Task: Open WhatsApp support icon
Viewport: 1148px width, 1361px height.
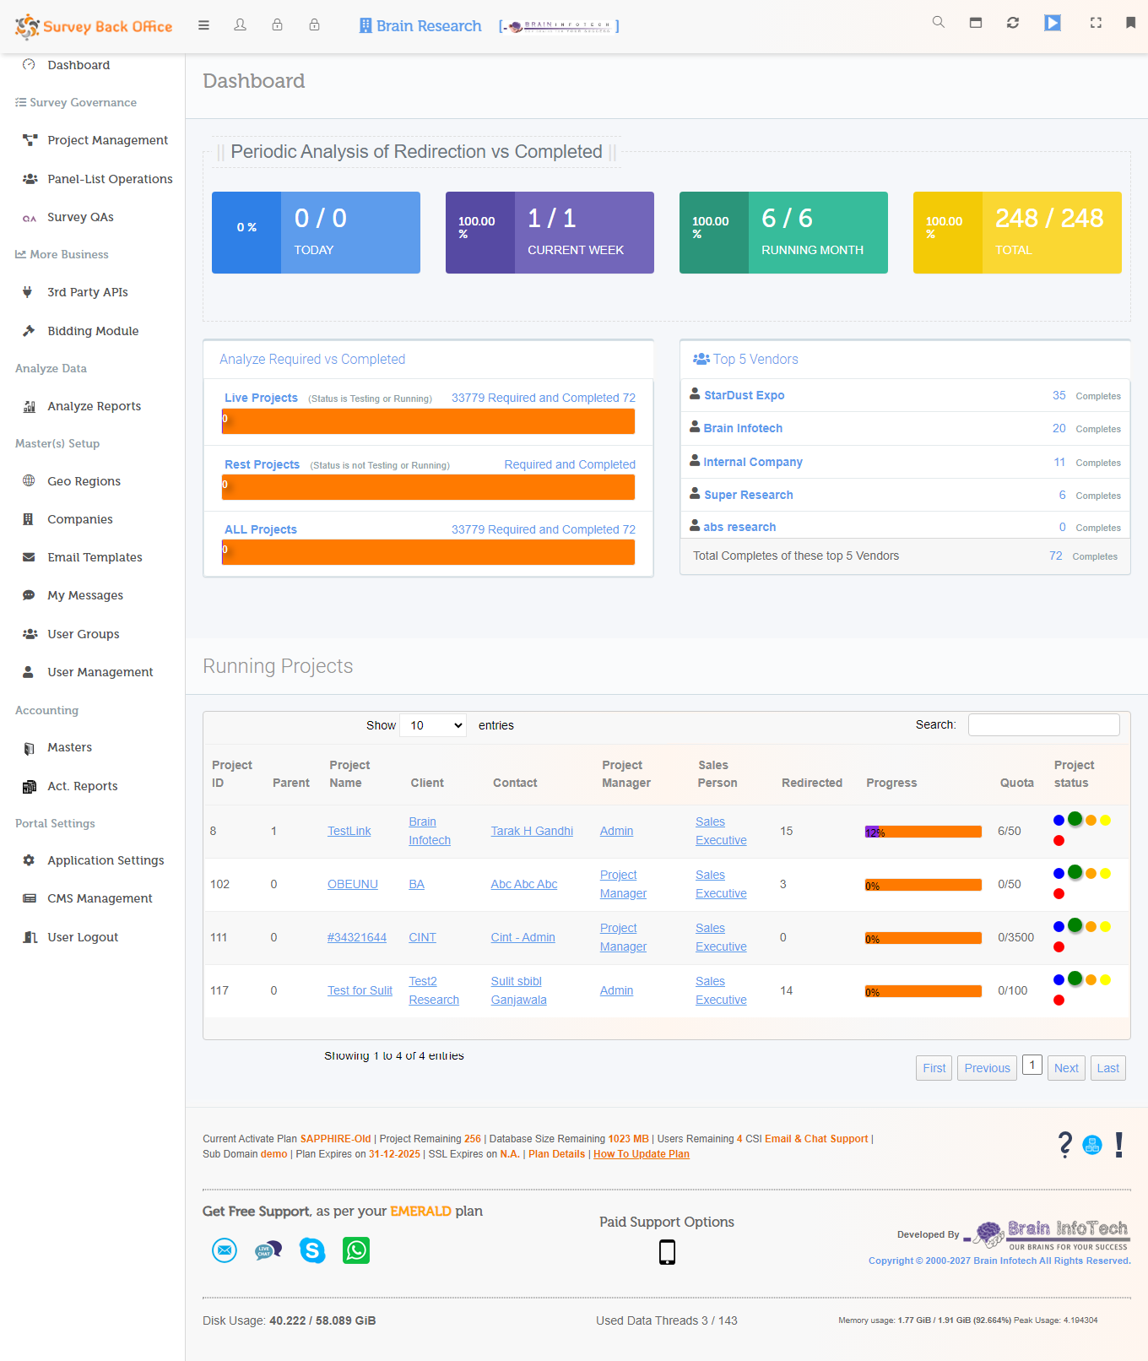Action: pyautogui.click(x=356, y=1250)
